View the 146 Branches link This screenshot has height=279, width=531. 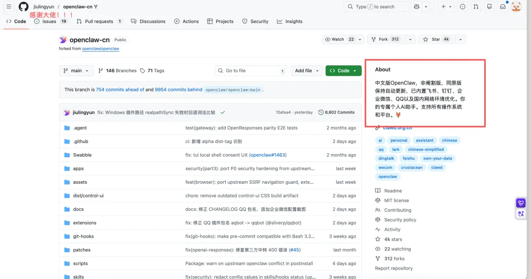[x=117, y=71]
